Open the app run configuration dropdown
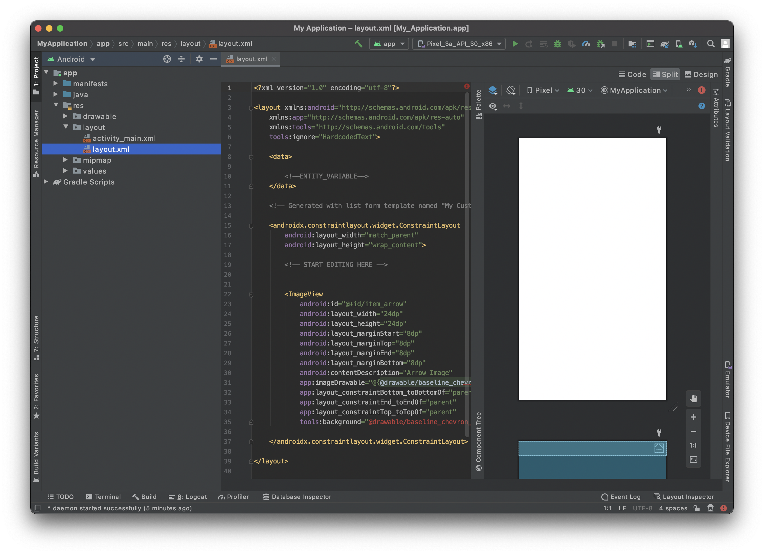This screenshot has height=554, width=764. [x=389, y=44]
